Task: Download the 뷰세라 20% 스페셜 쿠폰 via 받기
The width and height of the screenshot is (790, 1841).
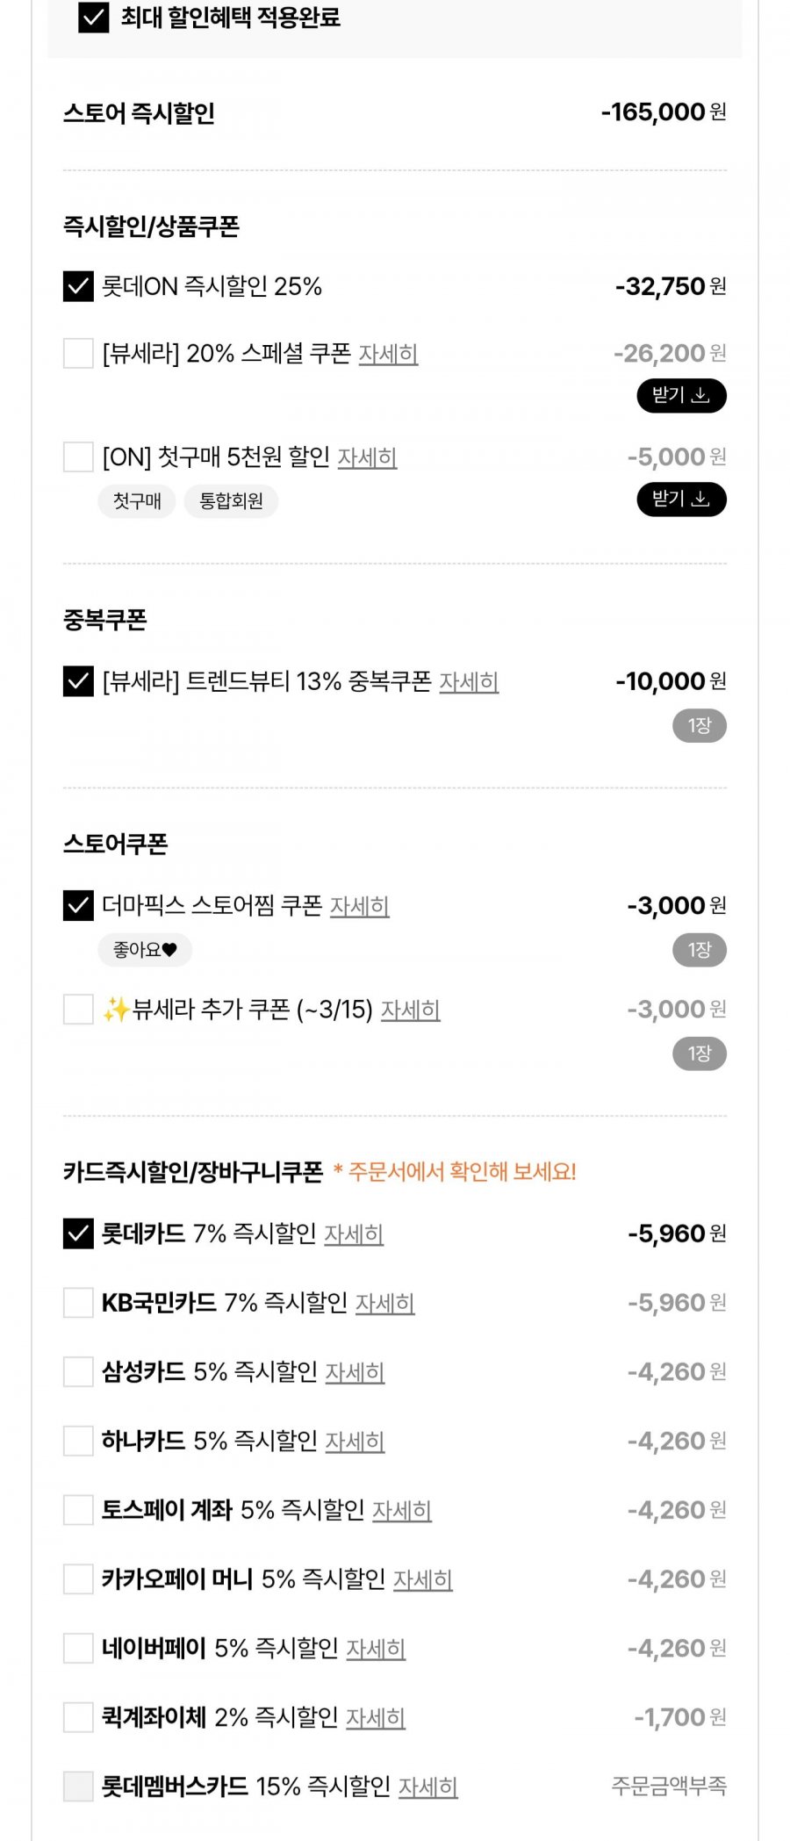Action: (x=681, y=395)
